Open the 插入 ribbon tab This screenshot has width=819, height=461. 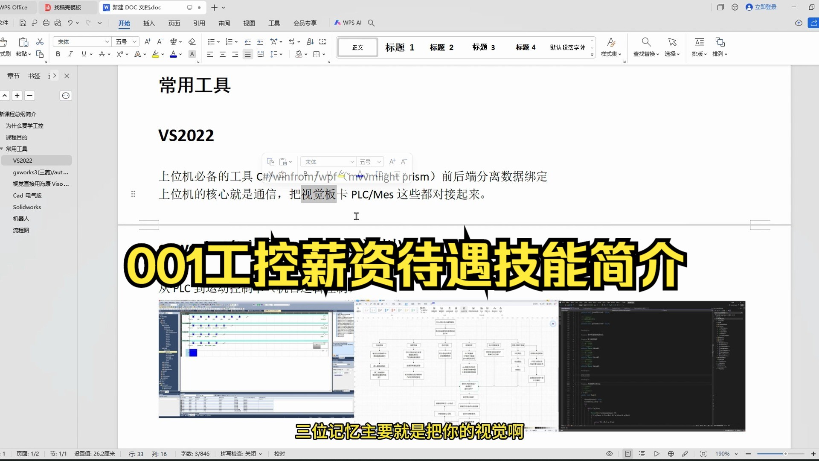149,23
